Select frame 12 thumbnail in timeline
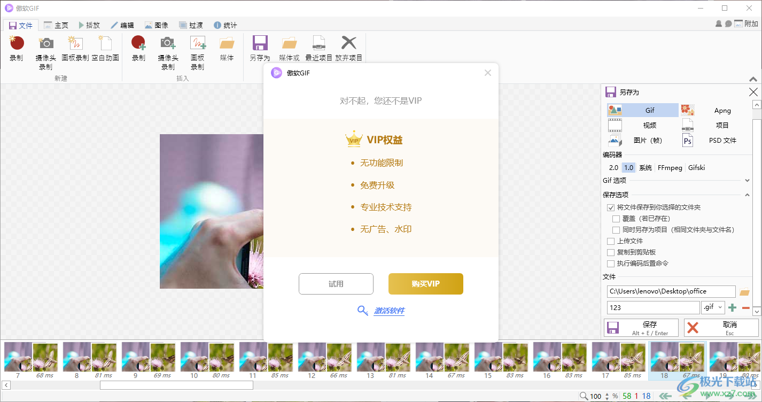This screenshot has width=762, height=402. click(325, 360)
